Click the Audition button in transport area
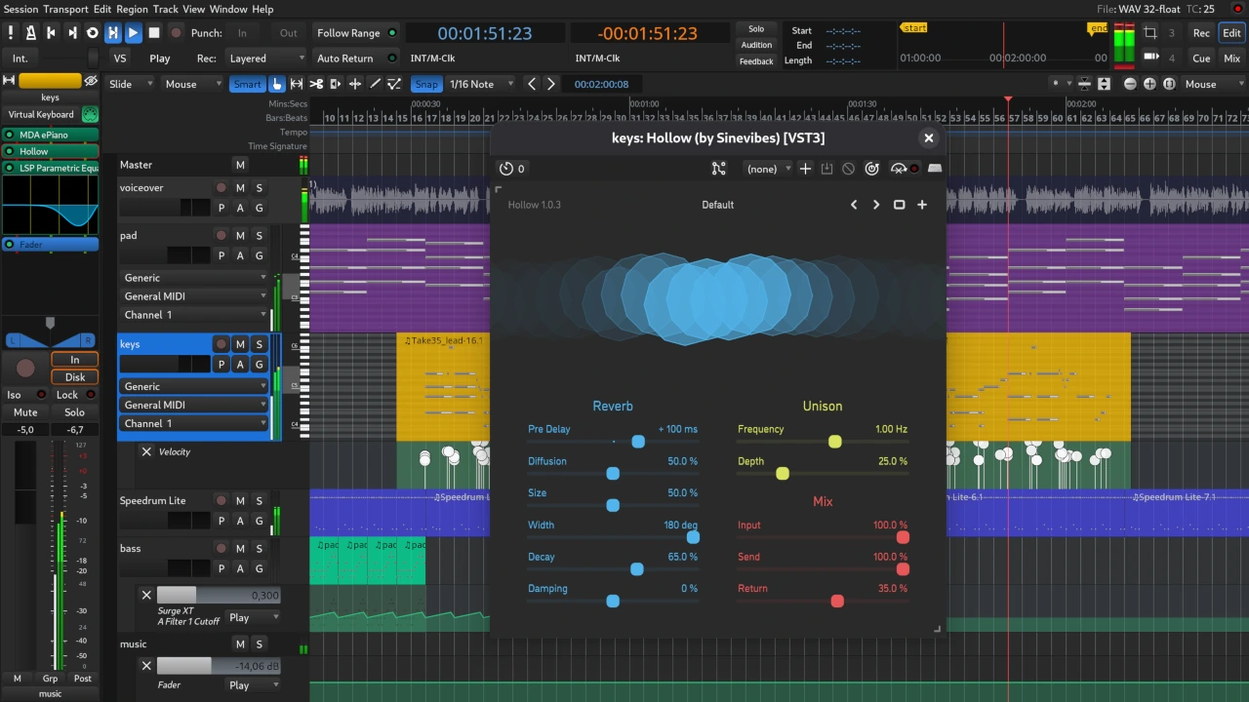The image size is (1249, 702). (756, 45)
